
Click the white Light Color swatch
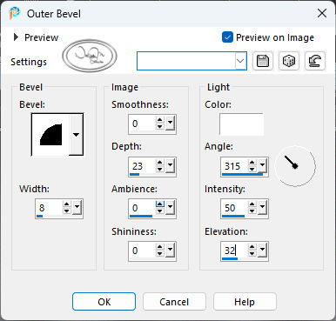pyautogui.click(x=241, y=124)
